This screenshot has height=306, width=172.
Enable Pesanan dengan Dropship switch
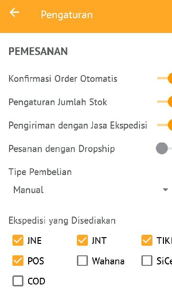[164, 149]
